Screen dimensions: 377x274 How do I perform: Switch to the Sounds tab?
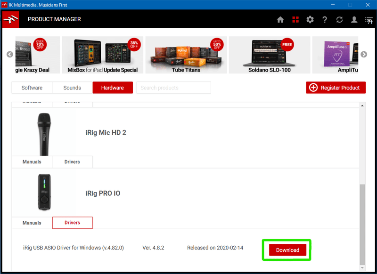click(x=72, y=88)
